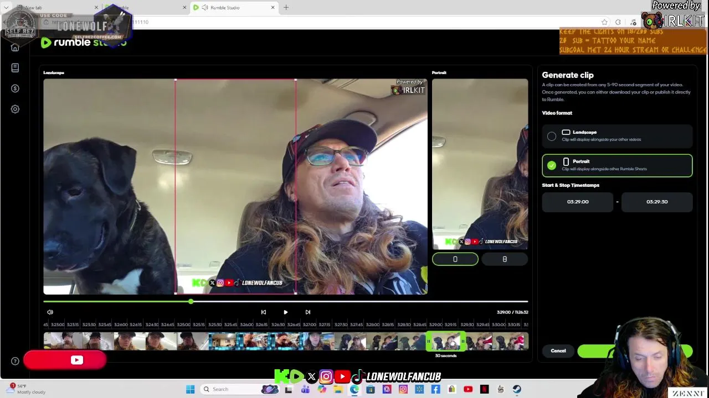Open the weather widget showing 56°F

(x=27, y=389)
